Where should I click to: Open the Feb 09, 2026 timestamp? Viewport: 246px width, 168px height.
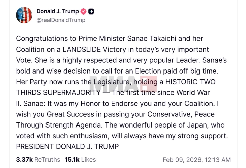(196, 159)
